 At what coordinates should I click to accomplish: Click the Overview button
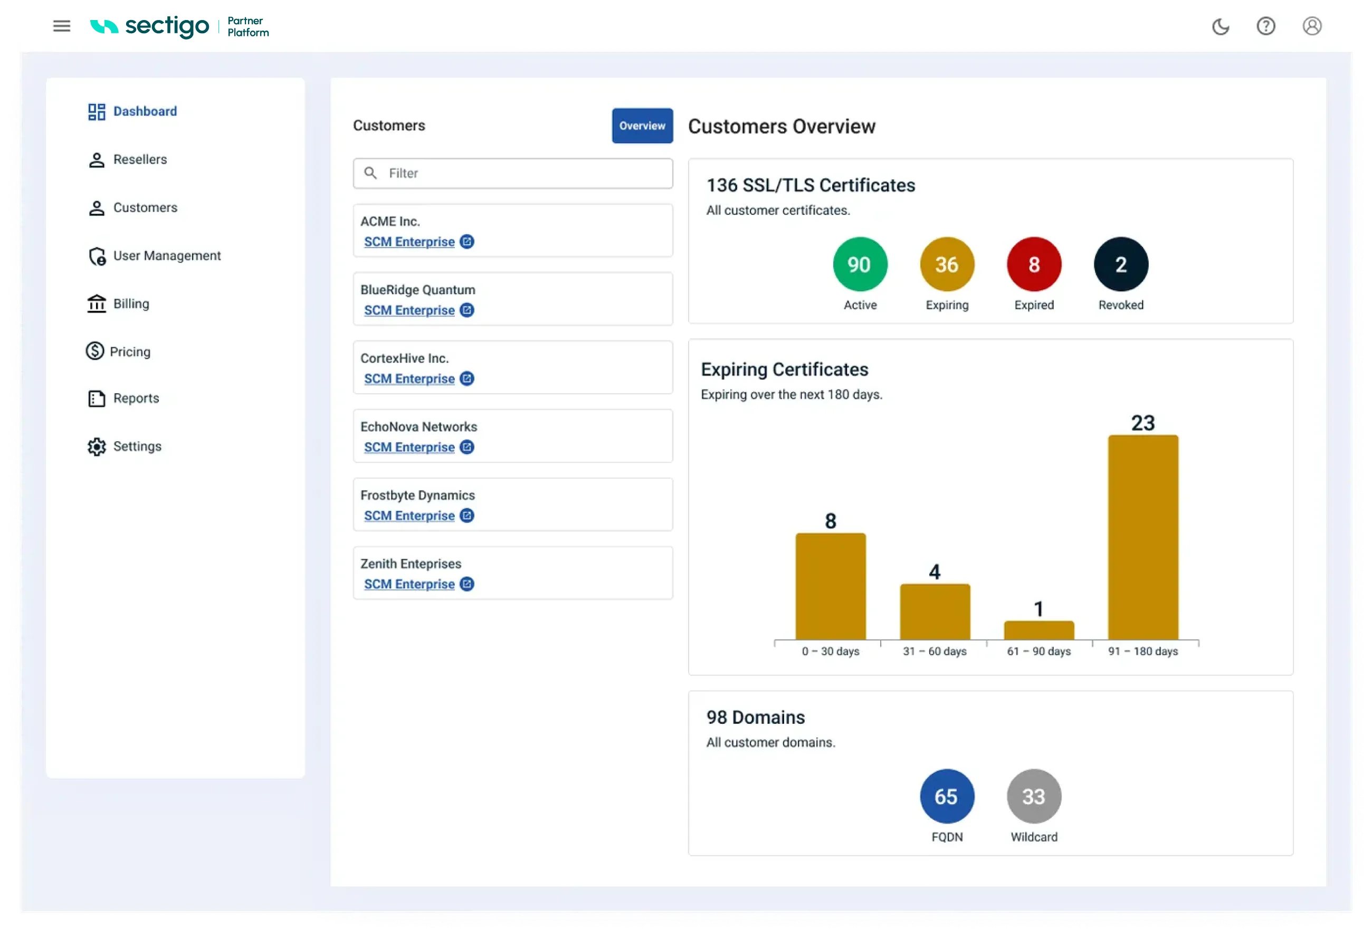tap(642, 126)
